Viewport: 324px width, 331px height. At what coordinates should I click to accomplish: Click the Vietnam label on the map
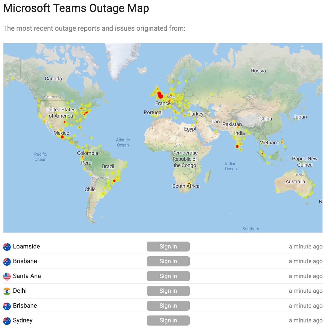pos(269,143)
